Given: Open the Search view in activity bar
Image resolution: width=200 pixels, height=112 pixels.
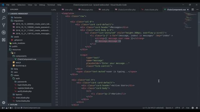Looking at the screenshot, I should (x=3, y=18).
